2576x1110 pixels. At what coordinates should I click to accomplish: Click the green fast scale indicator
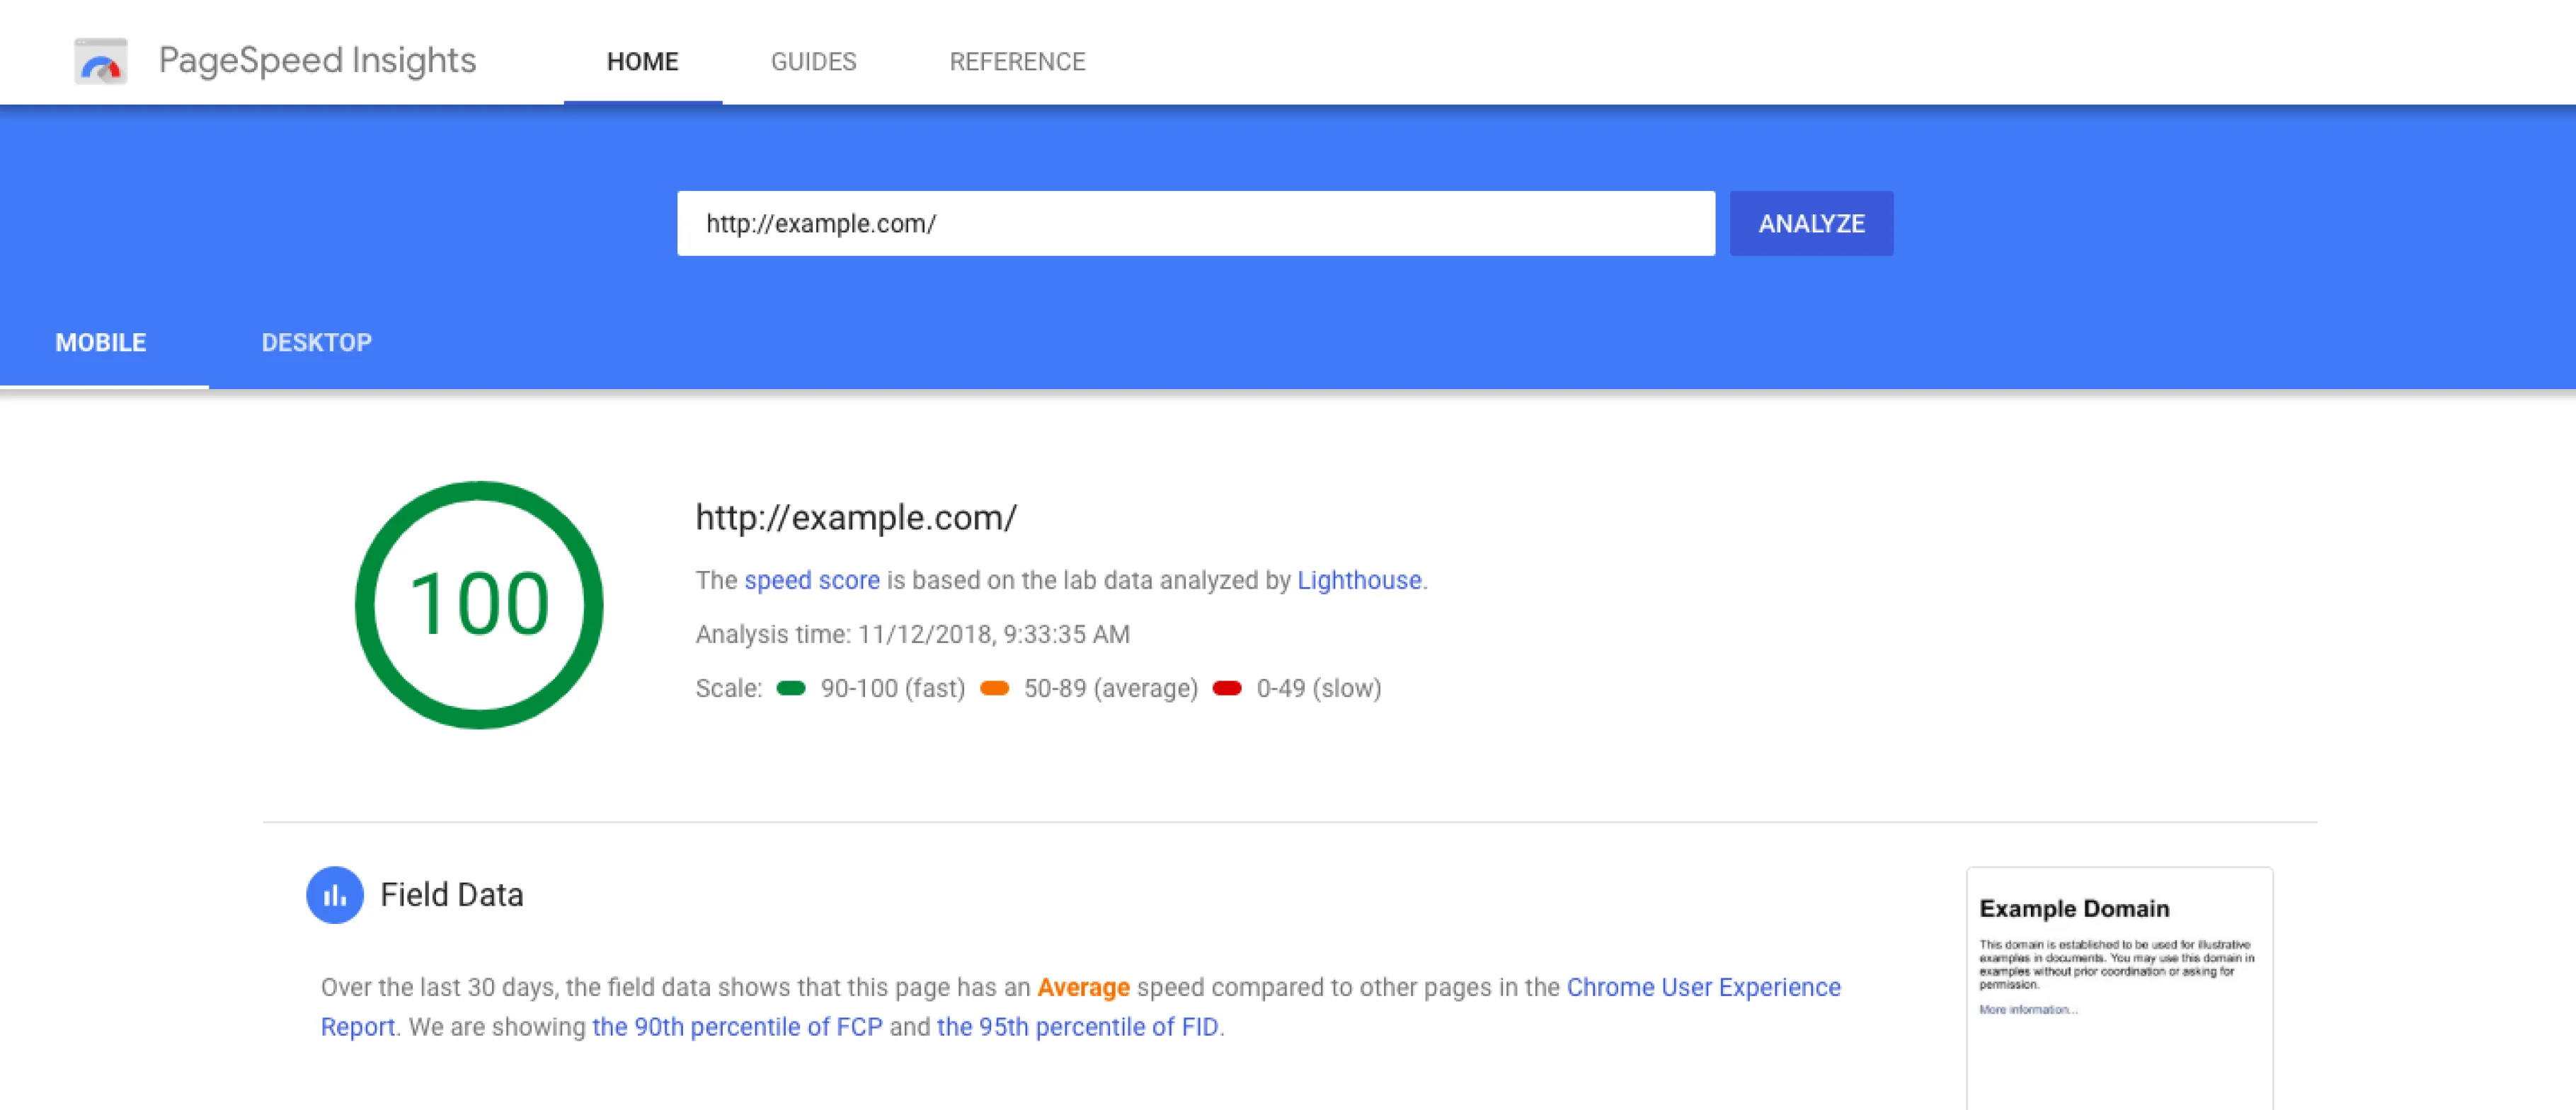coord(792,688)
